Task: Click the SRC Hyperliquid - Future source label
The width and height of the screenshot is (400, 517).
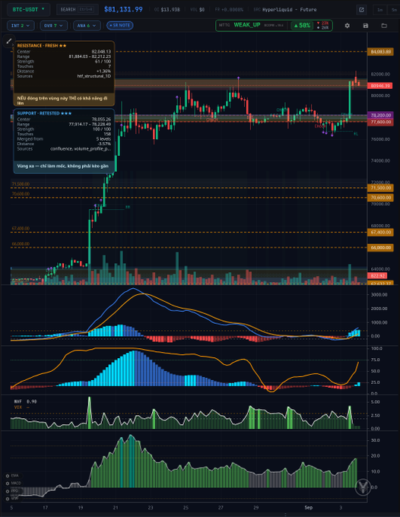Action: pos(285,10)
